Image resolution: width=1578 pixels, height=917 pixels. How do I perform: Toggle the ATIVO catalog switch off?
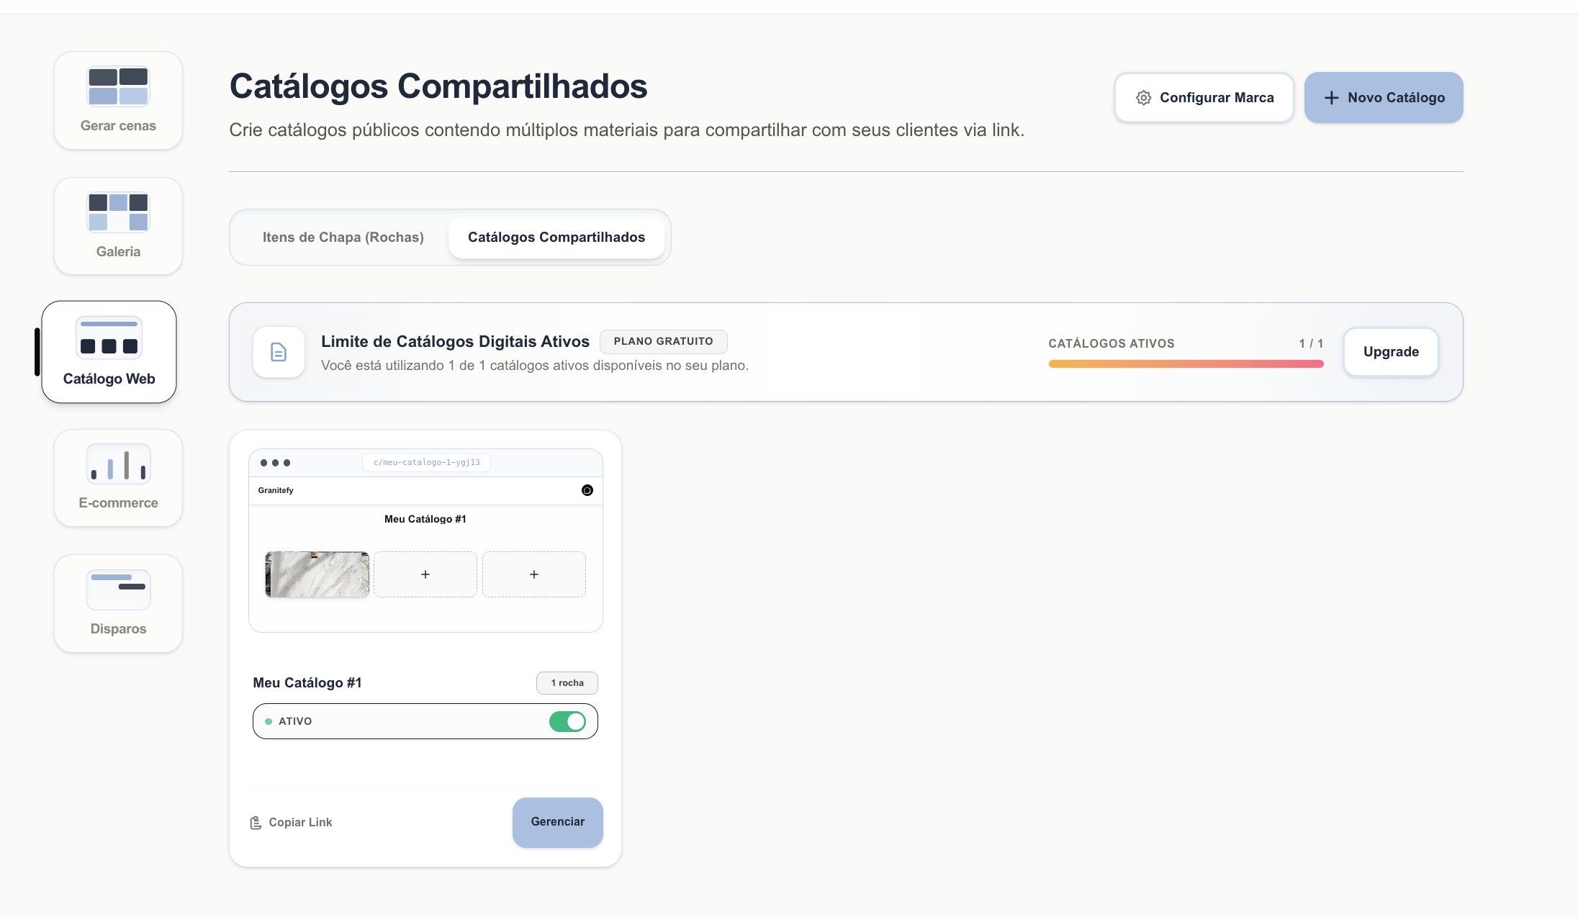coord(567,721)
